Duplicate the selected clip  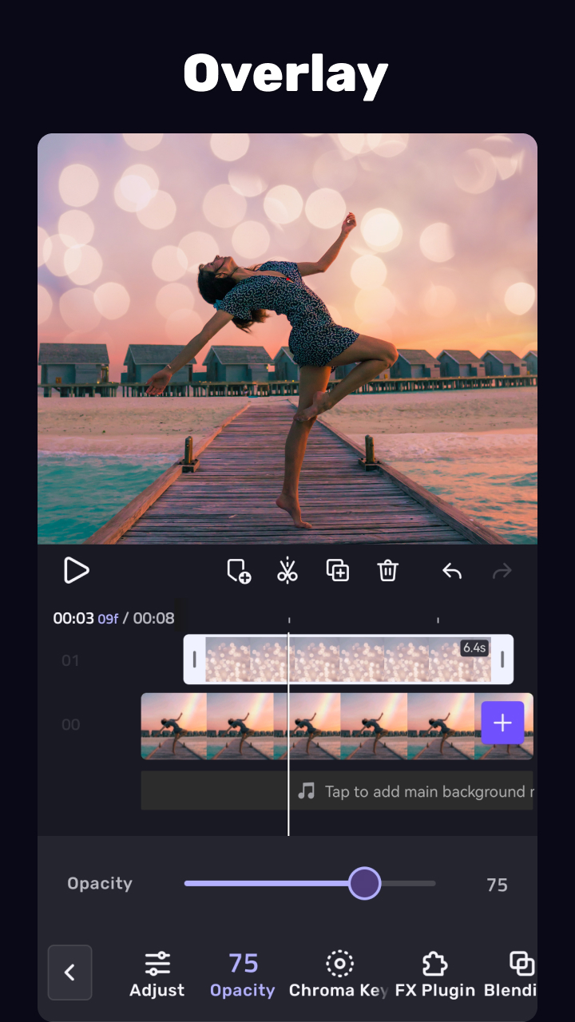tap(338, 571)
